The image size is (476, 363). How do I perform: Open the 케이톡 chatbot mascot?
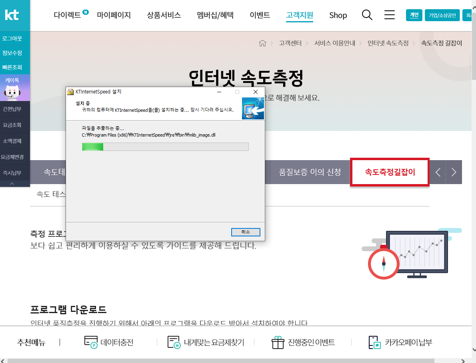[x=12, y=92]
